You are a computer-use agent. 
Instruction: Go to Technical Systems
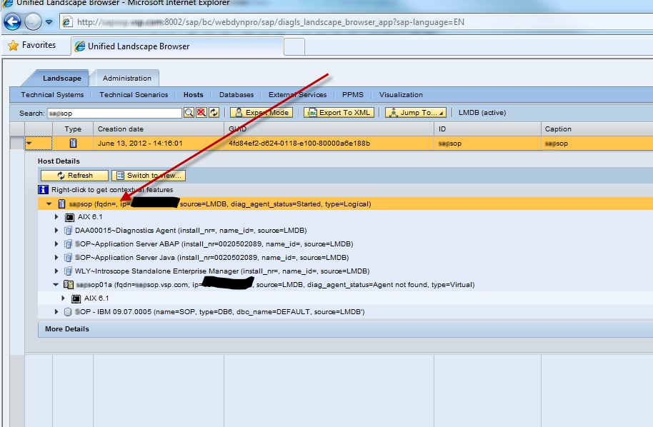[x=52, y=95]
